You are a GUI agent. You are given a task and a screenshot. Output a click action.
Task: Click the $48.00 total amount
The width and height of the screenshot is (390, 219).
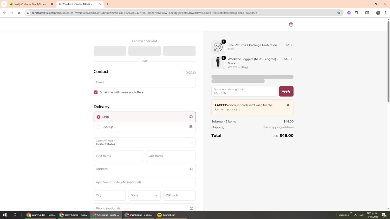pos(286,135)
